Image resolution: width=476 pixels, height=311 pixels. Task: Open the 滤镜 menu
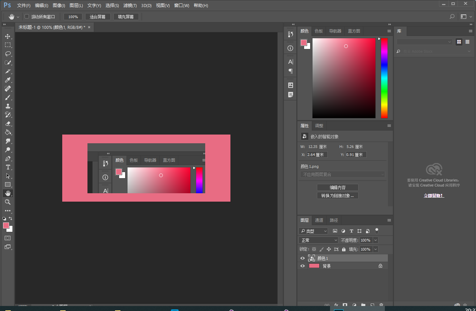click(130, 5)
